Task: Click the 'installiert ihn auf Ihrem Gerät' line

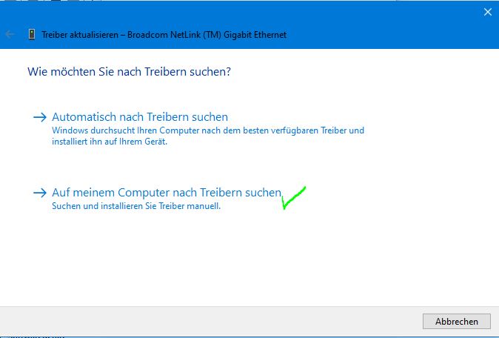Action: pyautogui.click(x=110, y=142)
